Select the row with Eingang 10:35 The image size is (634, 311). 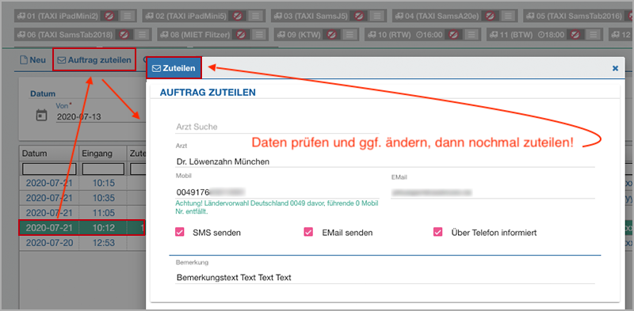pyautogui.click(x=82, y=198)
